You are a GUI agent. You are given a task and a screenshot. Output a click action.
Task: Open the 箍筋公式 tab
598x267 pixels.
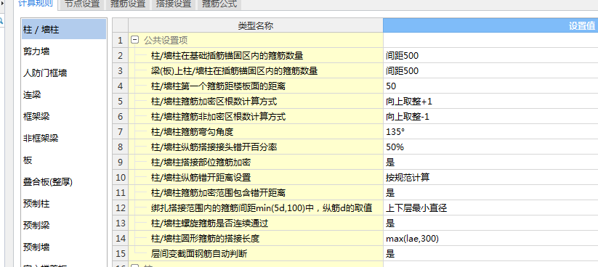pos(219,4)
